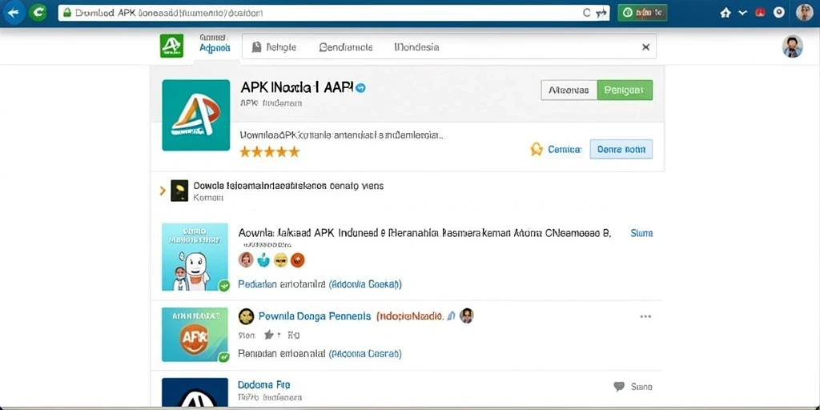Click the Mleonas button
The image size is (820, 410).
(x=569, y=90)
